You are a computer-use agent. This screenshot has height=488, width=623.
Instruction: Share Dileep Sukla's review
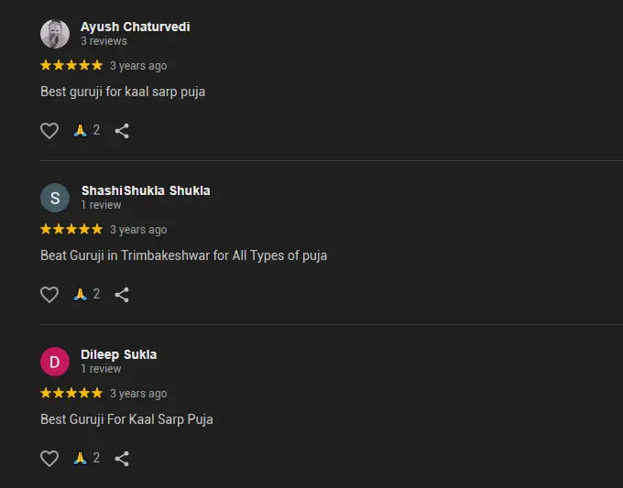click(122, 459)
